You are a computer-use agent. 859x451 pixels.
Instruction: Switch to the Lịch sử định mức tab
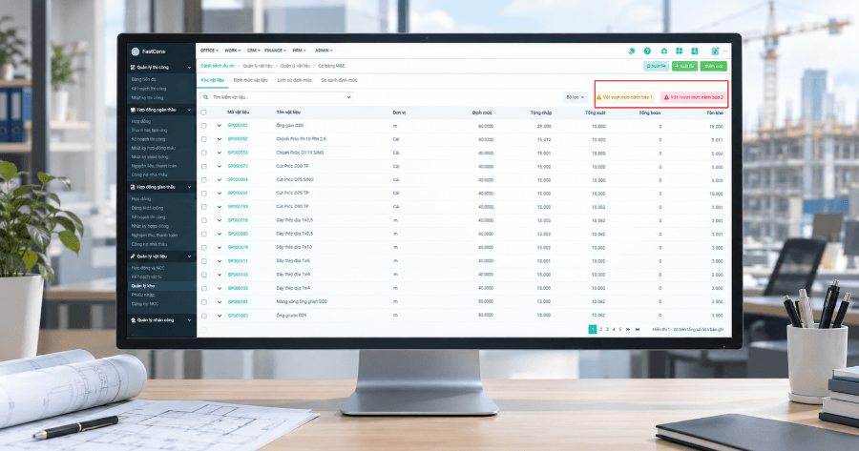(294, 80)
